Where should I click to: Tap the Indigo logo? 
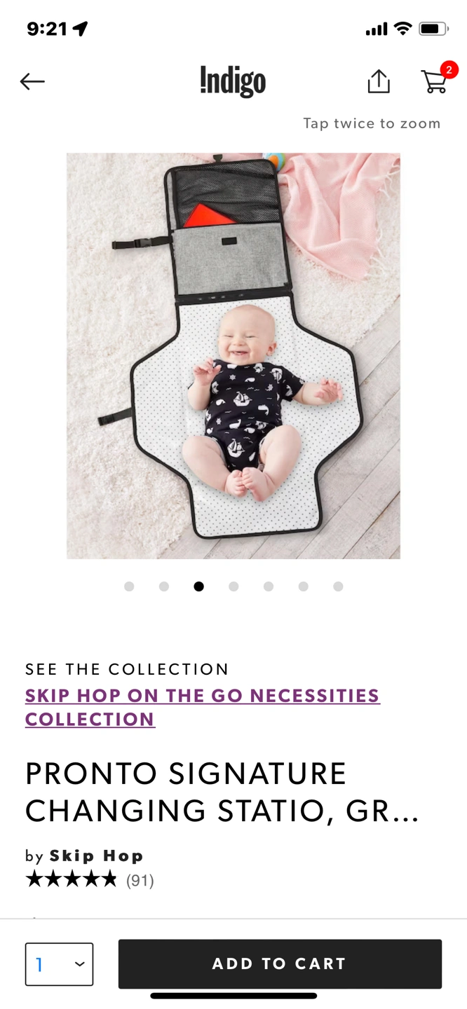(233, 81)
